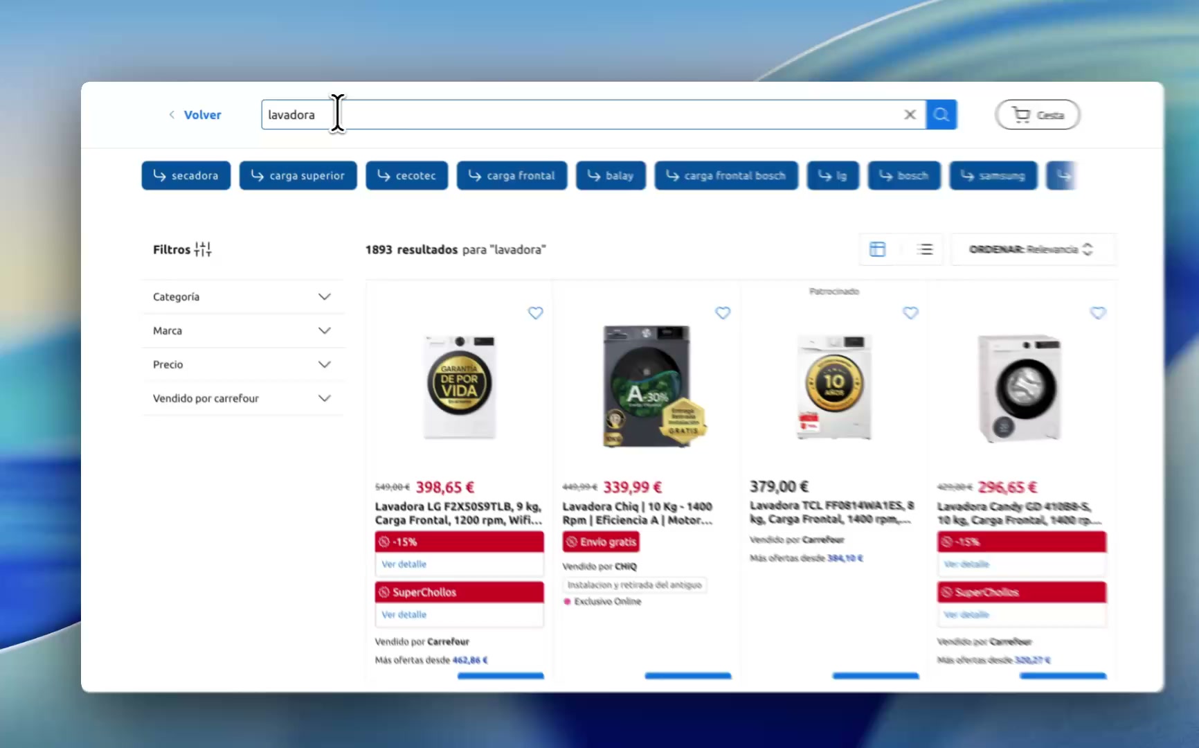Select the carga frontal suggestion chip
Image resolution: width=1199 pixels, height=748 pixels.
click(512, 176)
